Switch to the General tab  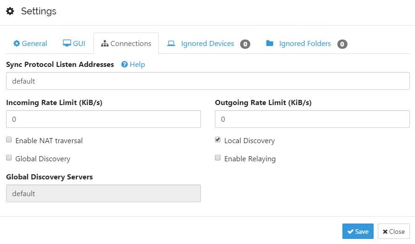(x=30, y=44)
